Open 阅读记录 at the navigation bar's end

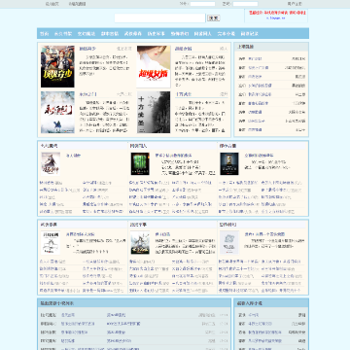point(249,34)
